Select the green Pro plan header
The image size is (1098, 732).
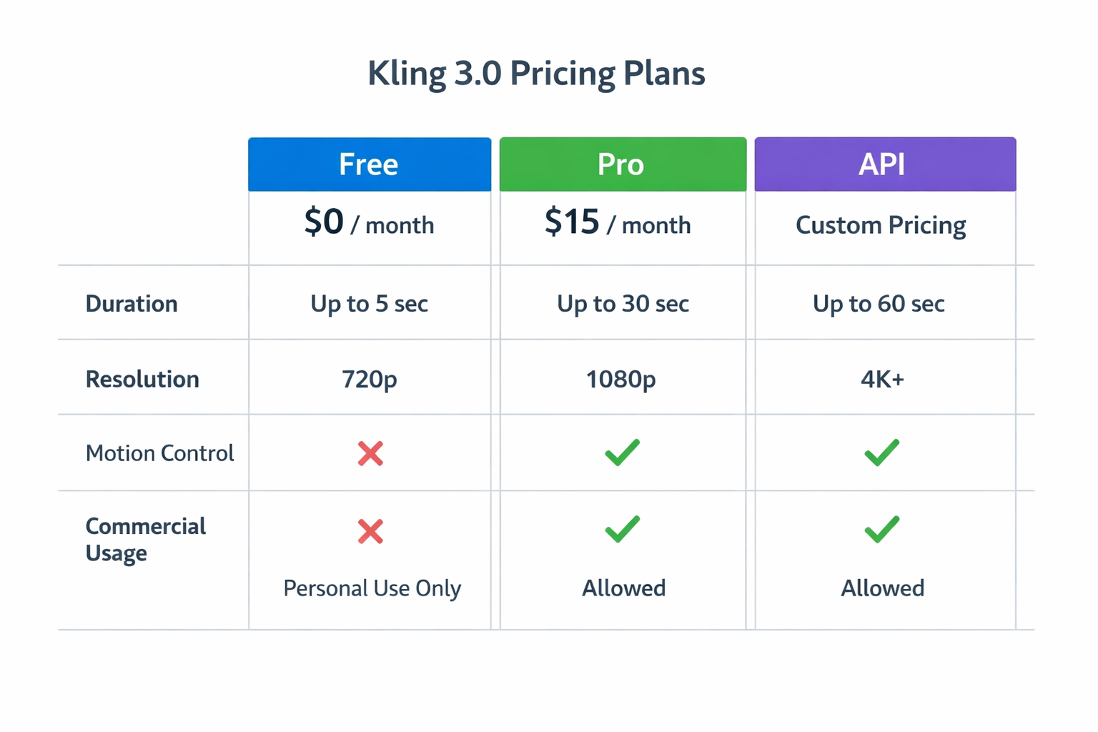point(622,164)
